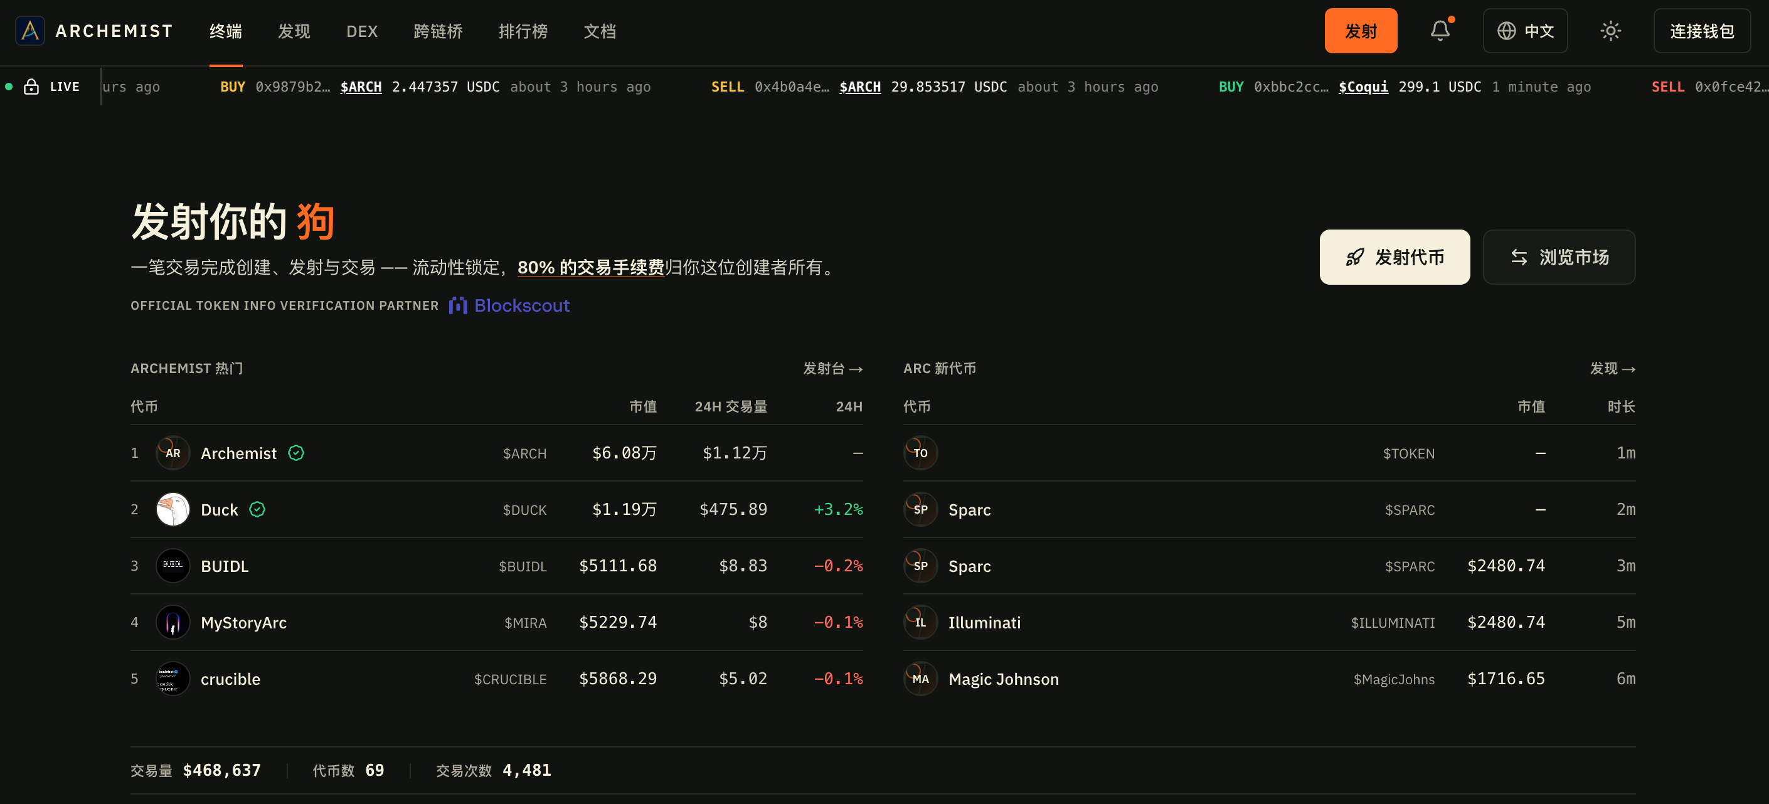Screen dimensions: 1769x804
Task: Click the Sparc row aged 2m
Action: [x=1269, y=509]
